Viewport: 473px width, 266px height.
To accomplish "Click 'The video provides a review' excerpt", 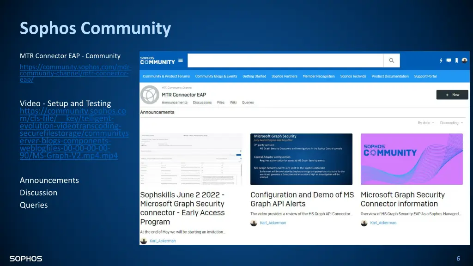I will 301,214.
